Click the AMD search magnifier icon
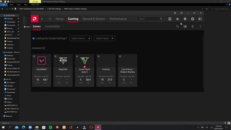Viewport: 231px width, 130px height. [161, 19]
